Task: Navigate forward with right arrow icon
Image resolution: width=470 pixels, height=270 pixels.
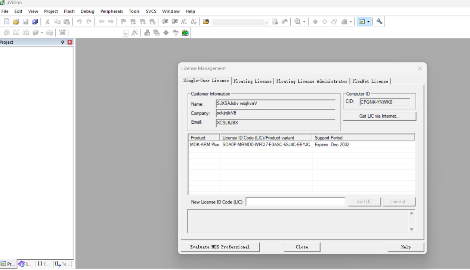Action: click(111, 22)
